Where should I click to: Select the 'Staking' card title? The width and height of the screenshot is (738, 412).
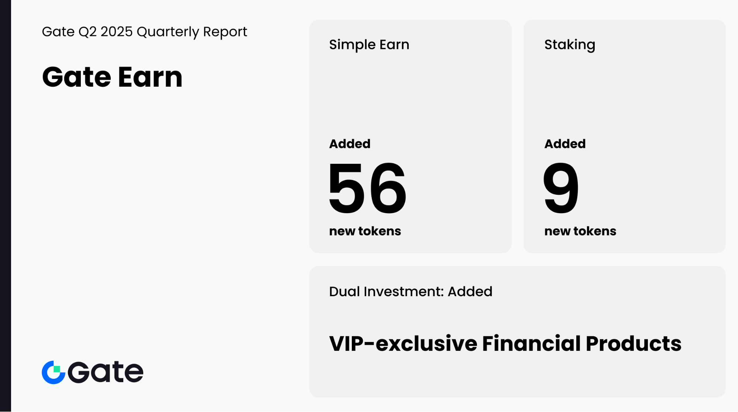tap(569, 45)
